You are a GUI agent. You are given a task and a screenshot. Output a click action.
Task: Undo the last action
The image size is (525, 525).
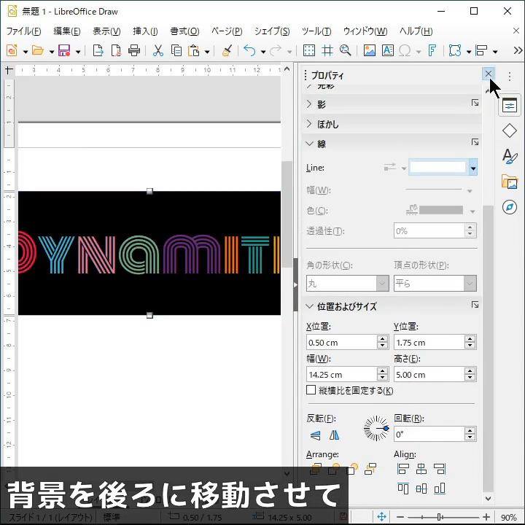pyautogui.click(x=249, y=50)
